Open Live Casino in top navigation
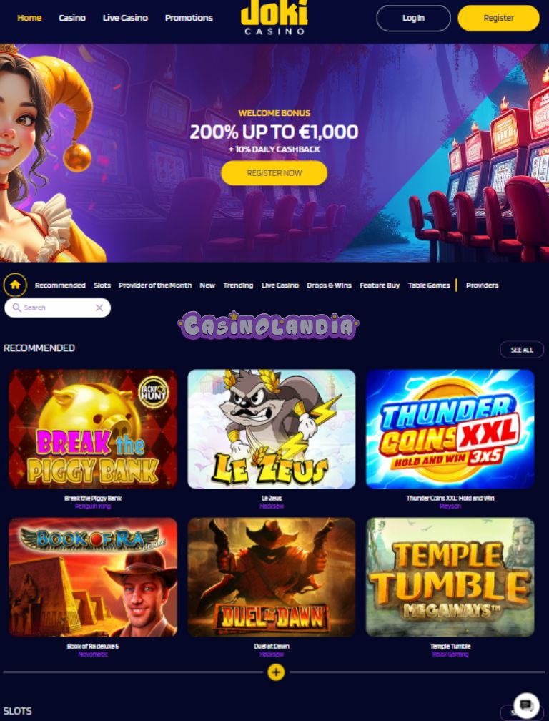The height and width of the screenshot is (721, 549). pyautogui.click(x=125, y=18)
